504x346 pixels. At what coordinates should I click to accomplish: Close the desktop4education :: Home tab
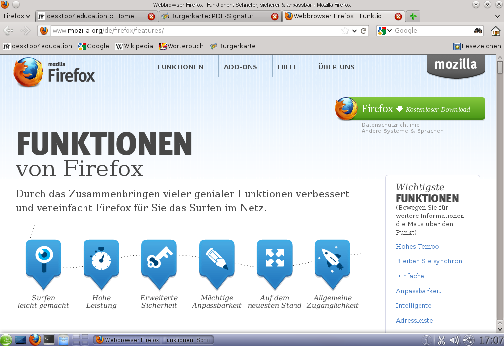coord(151,16)
